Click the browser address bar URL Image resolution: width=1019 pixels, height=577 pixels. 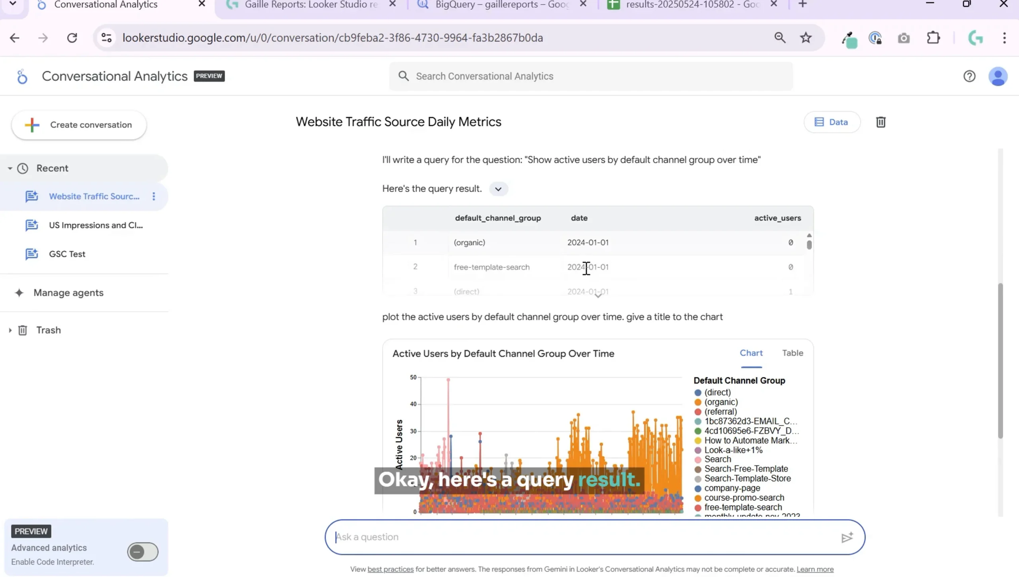(332, 38)
